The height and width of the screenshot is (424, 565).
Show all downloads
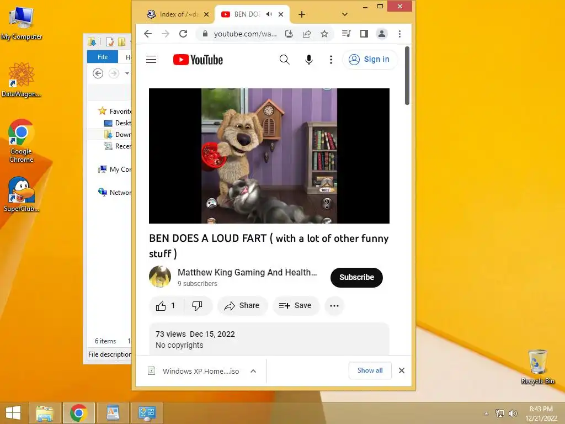click(x=370, y=370)
